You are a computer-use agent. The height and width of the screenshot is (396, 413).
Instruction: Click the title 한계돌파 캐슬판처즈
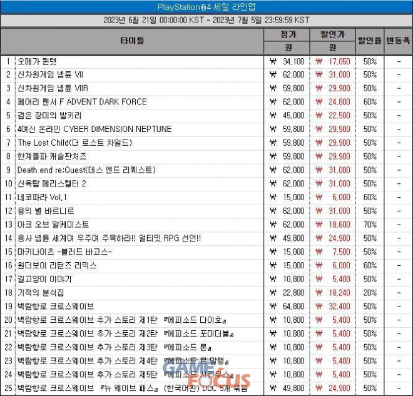52,156
